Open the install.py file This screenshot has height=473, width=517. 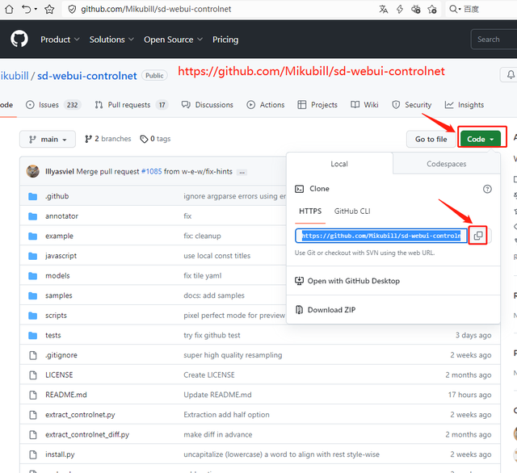coord(60,454)
